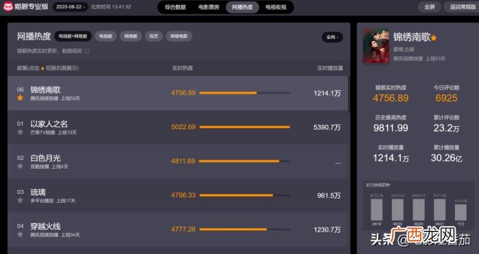Click the 琉璃 title in list
Screen dimensions: 479x254
[x=38, y=192]
